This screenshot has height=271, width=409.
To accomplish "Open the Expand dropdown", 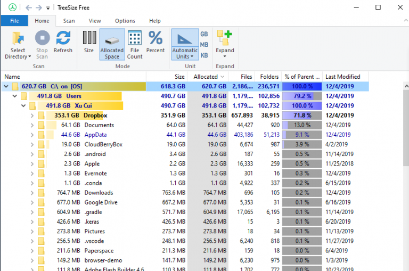I will pyautogui.click(x=225, y=45).
